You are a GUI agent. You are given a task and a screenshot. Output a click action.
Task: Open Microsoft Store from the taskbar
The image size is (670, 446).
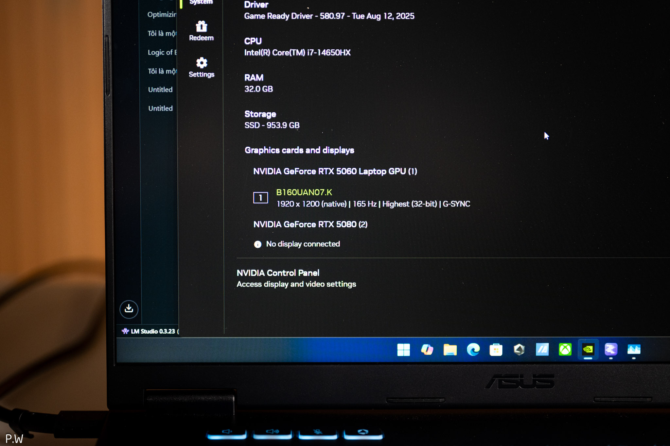pos(496,350)
